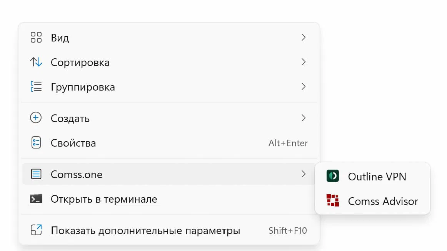Expand the Вид submenu chevron
Viewport: 447px width, 251px height.
pos(304,37)
